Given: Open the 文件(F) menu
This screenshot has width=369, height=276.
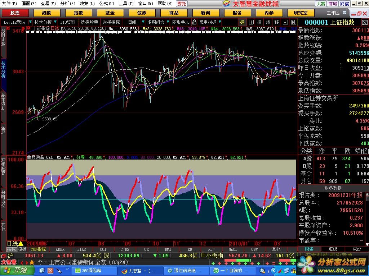Looking at the screenshot, I should tap(9, 4).
